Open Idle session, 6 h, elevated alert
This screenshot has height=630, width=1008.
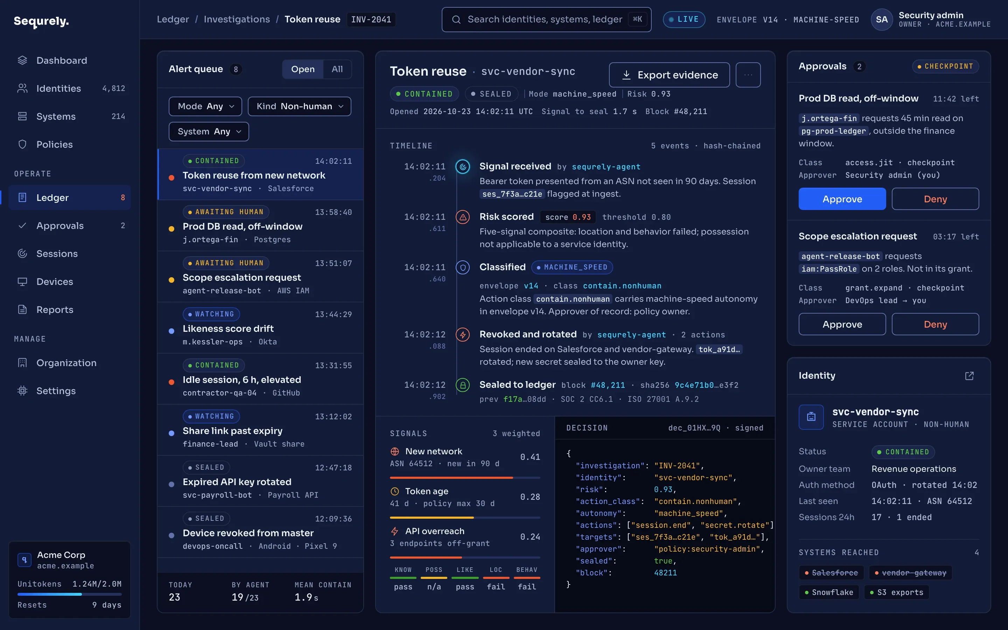pyautogui.click(x=260, y=379)
